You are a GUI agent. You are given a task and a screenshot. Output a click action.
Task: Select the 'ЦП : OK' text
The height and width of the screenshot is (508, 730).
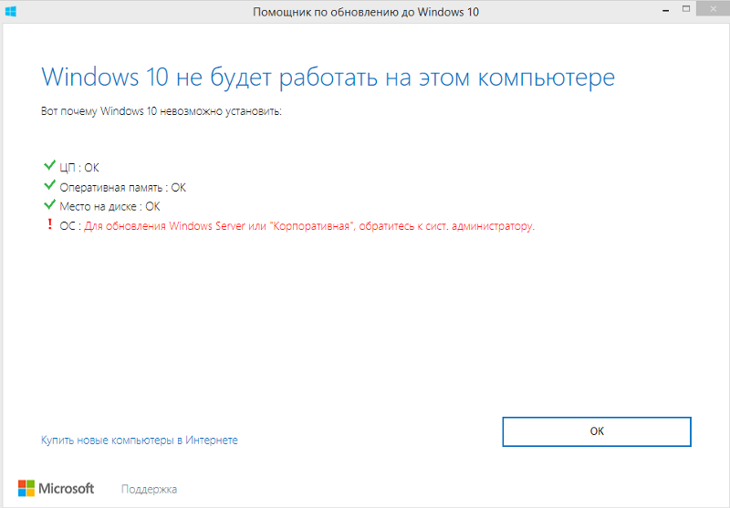pos(79,168)
